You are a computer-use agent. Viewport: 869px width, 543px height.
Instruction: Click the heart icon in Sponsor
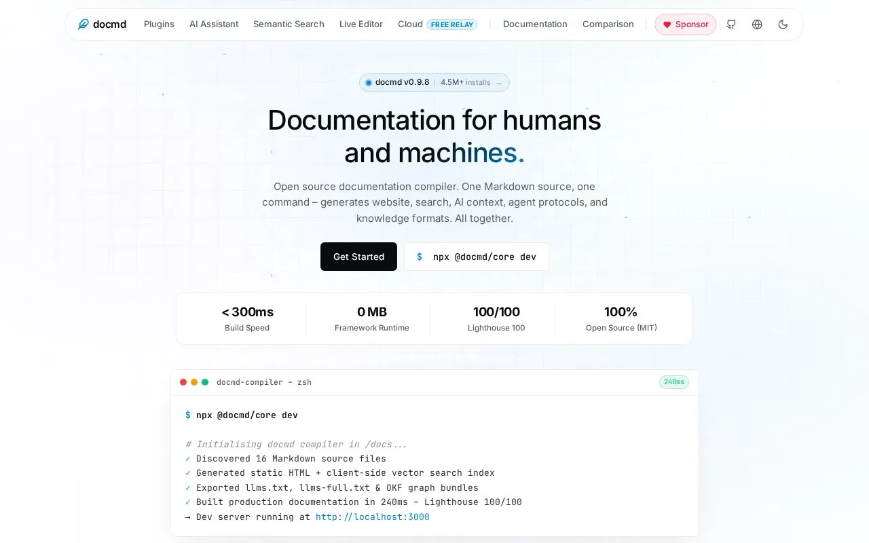point(667,24)
